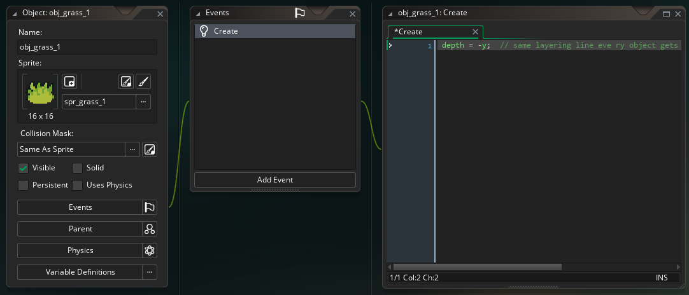Open sprite selector ellipsis beside spr_grass_1
The height and width of the screenshot is (295, 689).
(x=143, y=102)
